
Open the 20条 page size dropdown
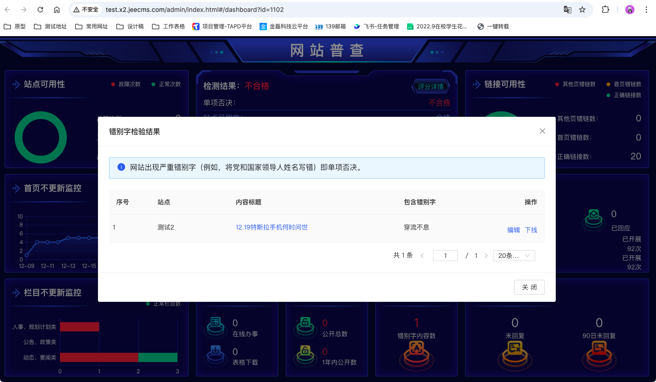click(x=514, y=256)
